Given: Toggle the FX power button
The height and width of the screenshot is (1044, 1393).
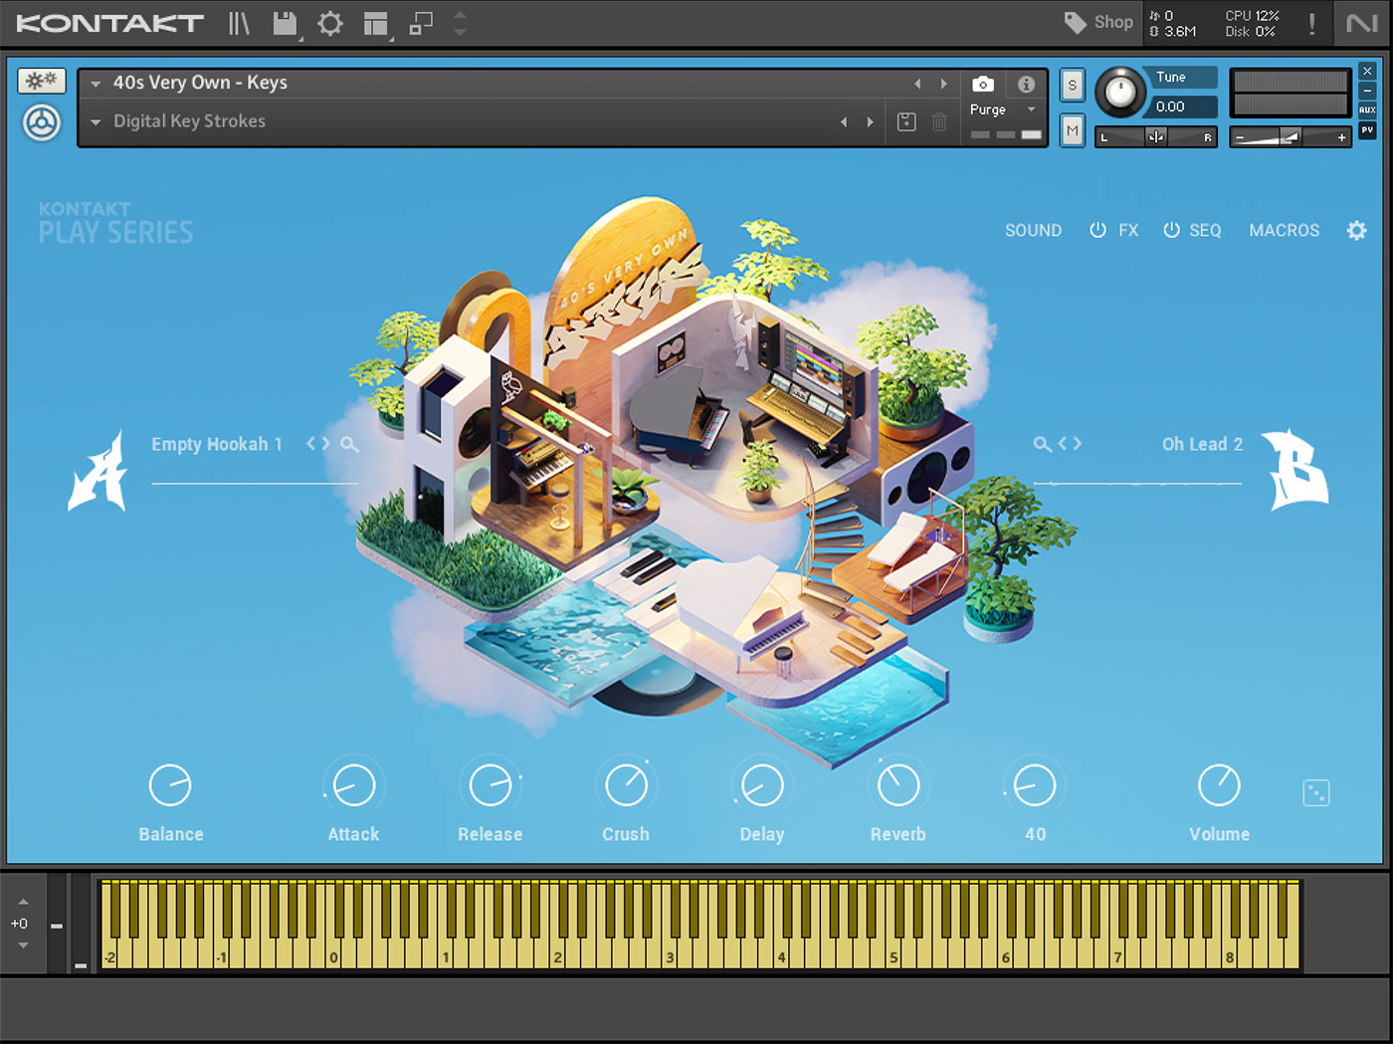Looking at the screenshot, I should click(x=1097, y=230).
